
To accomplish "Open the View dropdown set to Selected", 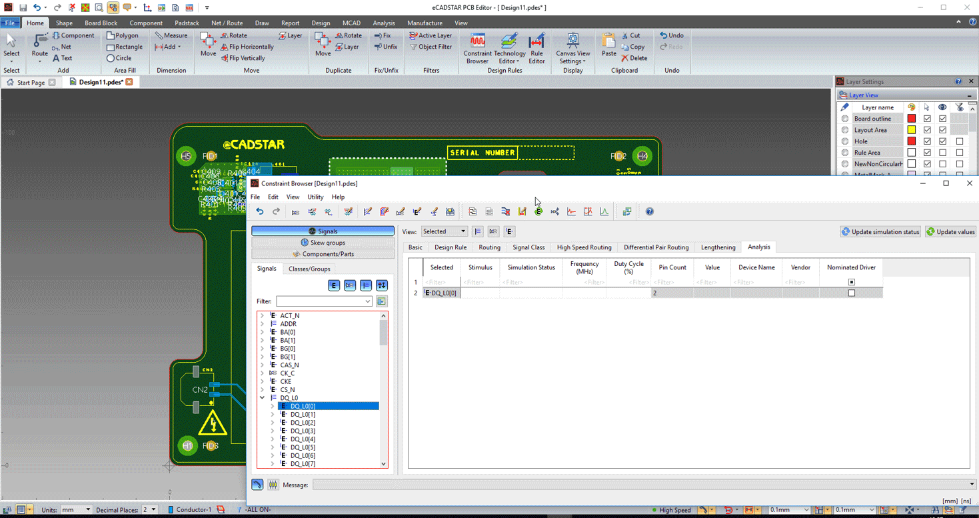I will (445, 231).
